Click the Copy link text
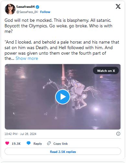 61,143
